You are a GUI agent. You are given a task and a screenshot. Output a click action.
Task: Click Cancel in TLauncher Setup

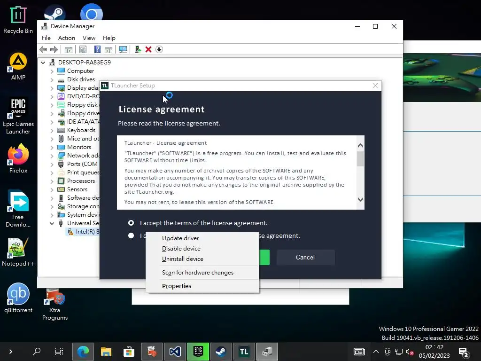click(305, 257)
